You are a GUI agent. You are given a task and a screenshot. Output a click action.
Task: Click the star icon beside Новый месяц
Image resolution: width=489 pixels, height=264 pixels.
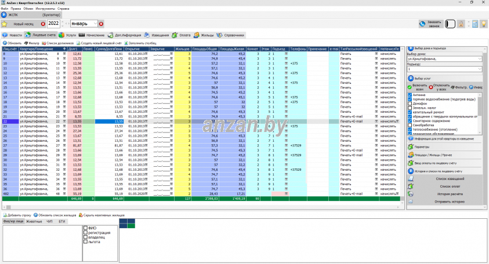pos(5,24)
